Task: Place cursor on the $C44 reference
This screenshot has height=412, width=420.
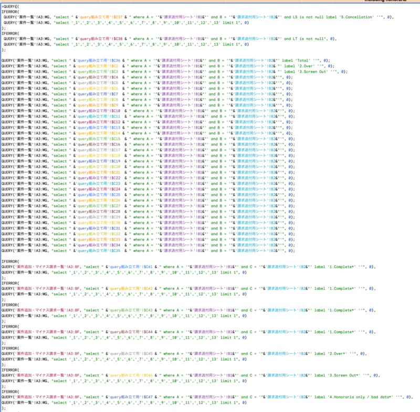Action: coord(147,332)
